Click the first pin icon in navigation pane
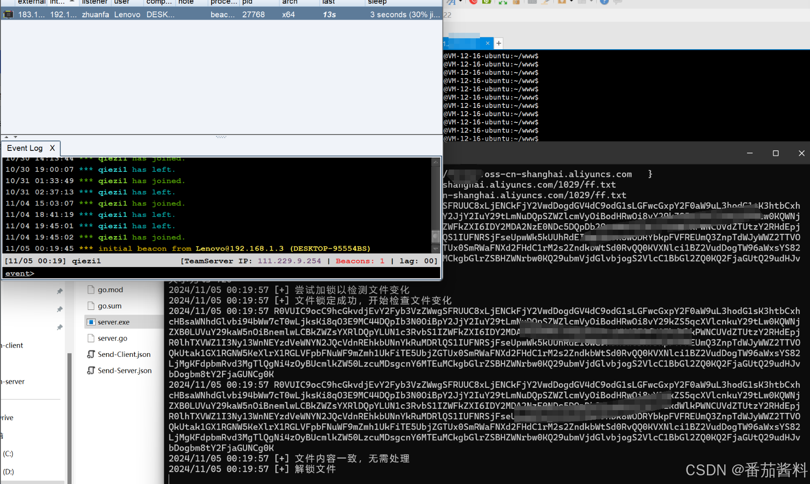 click(x=59, y=291)
